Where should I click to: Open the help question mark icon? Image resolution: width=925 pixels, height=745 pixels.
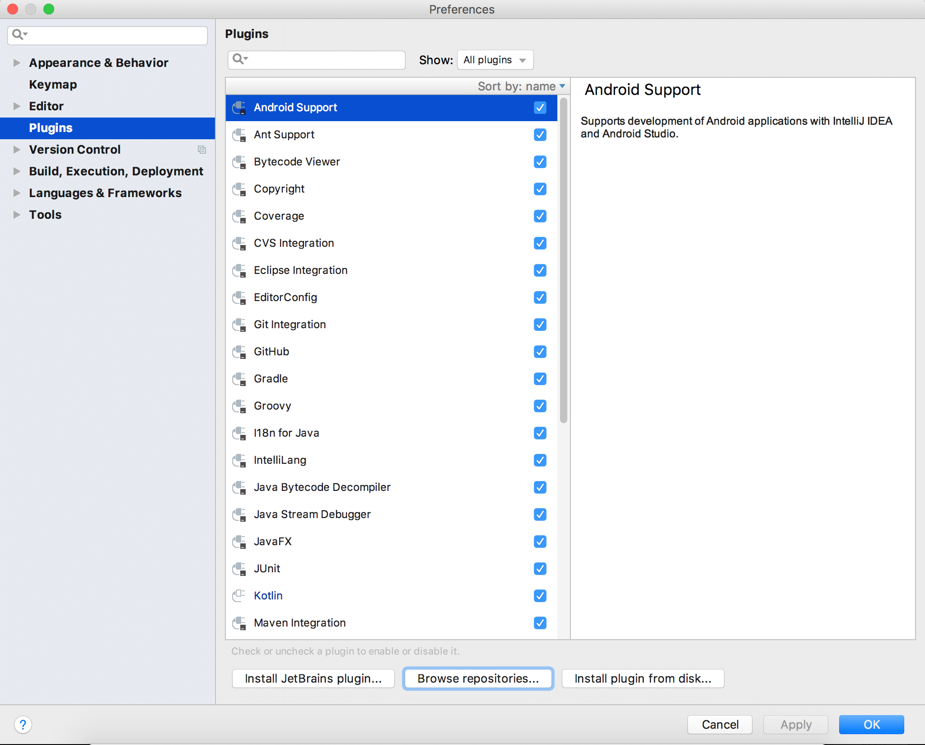coord(23,724)
